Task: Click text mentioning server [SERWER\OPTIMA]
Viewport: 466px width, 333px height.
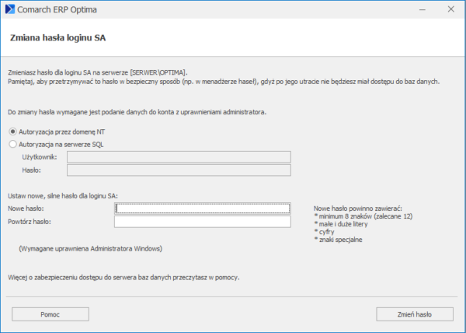Action: pyautogui.click(x=98, y=72)
